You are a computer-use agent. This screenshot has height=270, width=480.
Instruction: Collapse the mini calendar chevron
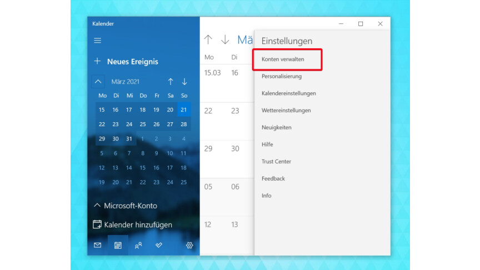click(x=98, y=82)
